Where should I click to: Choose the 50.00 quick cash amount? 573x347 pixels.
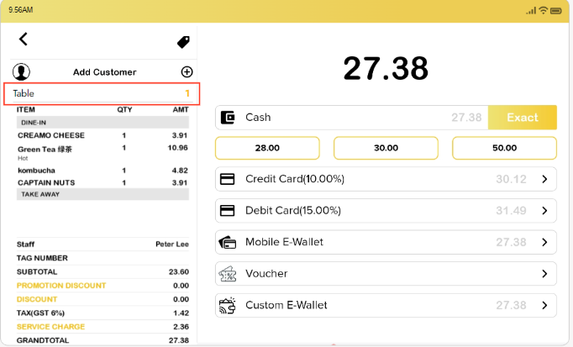tap(504, 148)
